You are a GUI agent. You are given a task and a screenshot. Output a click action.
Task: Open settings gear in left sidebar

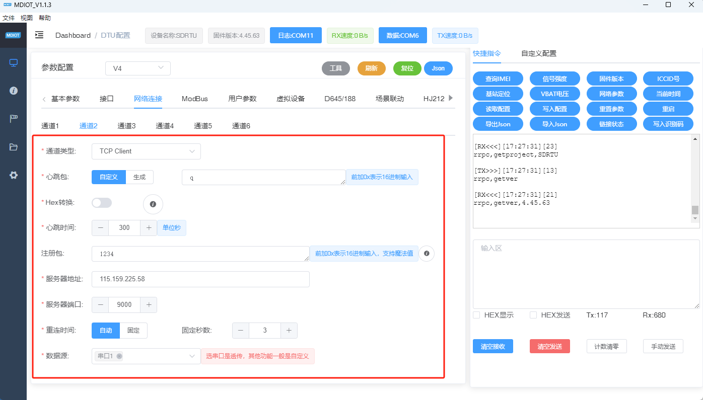click(x=14, y=175)
